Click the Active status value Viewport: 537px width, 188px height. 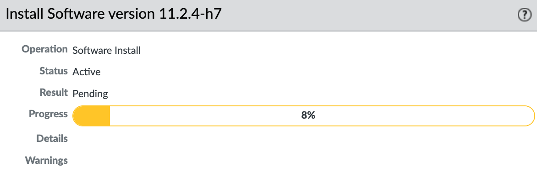(x=87, y=72)
